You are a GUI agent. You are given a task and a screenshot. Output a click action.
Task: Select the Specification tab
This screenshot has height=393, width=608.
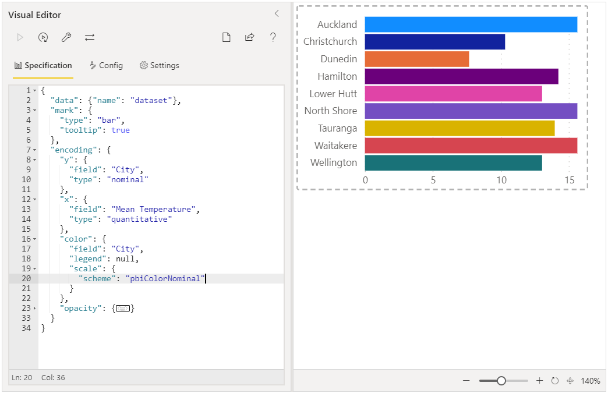pos(43,65)
